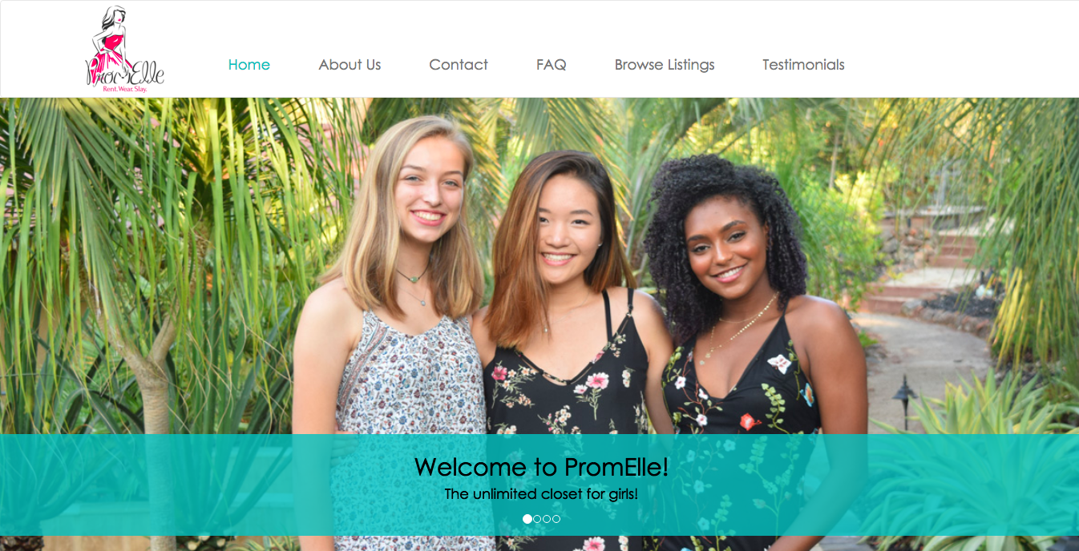
Task: Open the About Us page
Action: point(350,65)
